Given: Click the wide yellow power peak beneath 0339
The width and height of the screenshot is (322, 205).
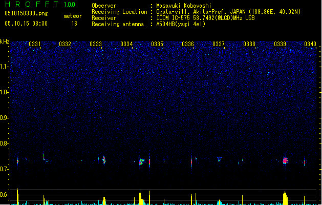Looking at the screenshot, I should [285, 198].
